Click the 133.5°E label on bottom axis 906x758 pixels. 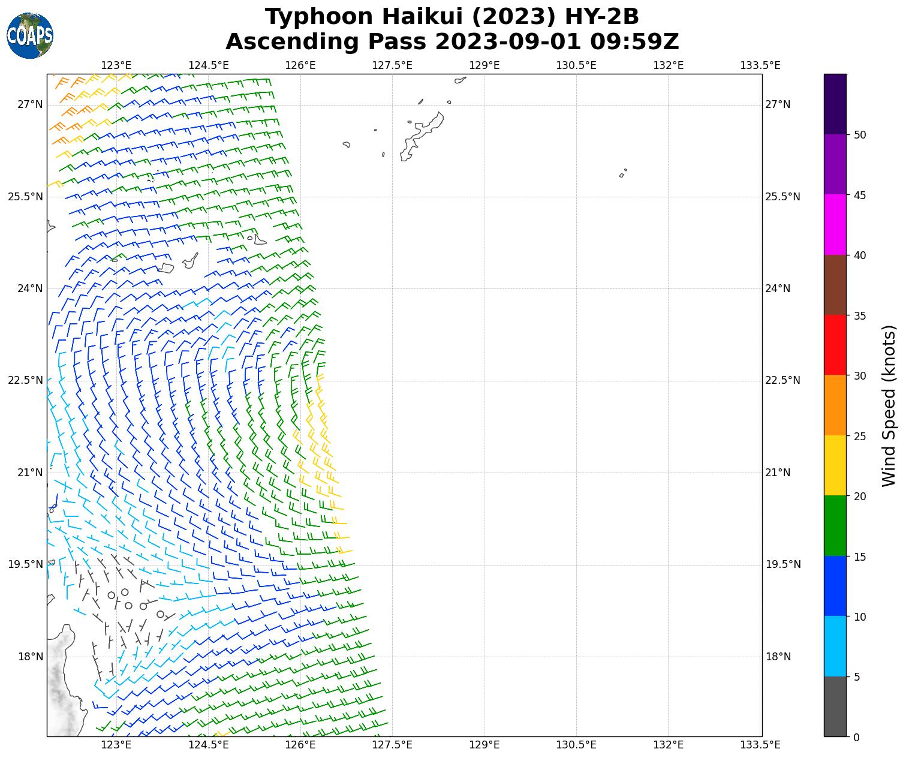tap(760, 745)
